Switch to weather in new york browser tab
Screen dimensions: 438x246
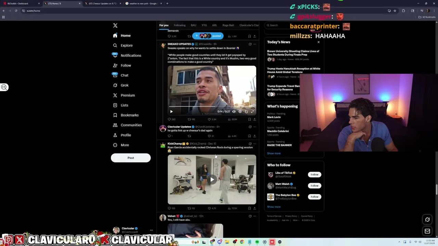[144, 3]
